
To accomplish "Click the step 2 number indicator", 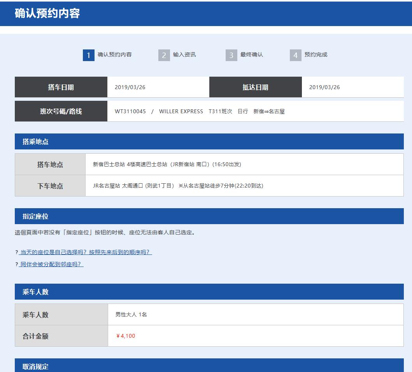I will (x=164, y=55).
